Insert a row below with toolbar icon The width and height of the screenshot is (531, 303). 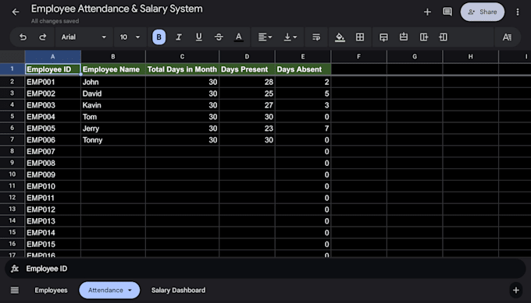[383, 37]
